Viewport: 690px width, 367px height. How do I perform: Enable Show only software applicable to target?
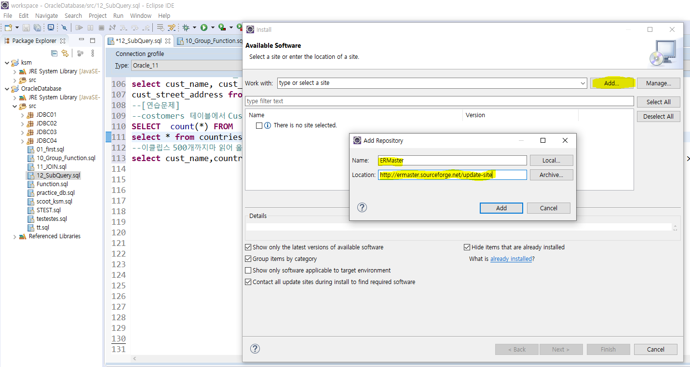[x=248, y=270]
